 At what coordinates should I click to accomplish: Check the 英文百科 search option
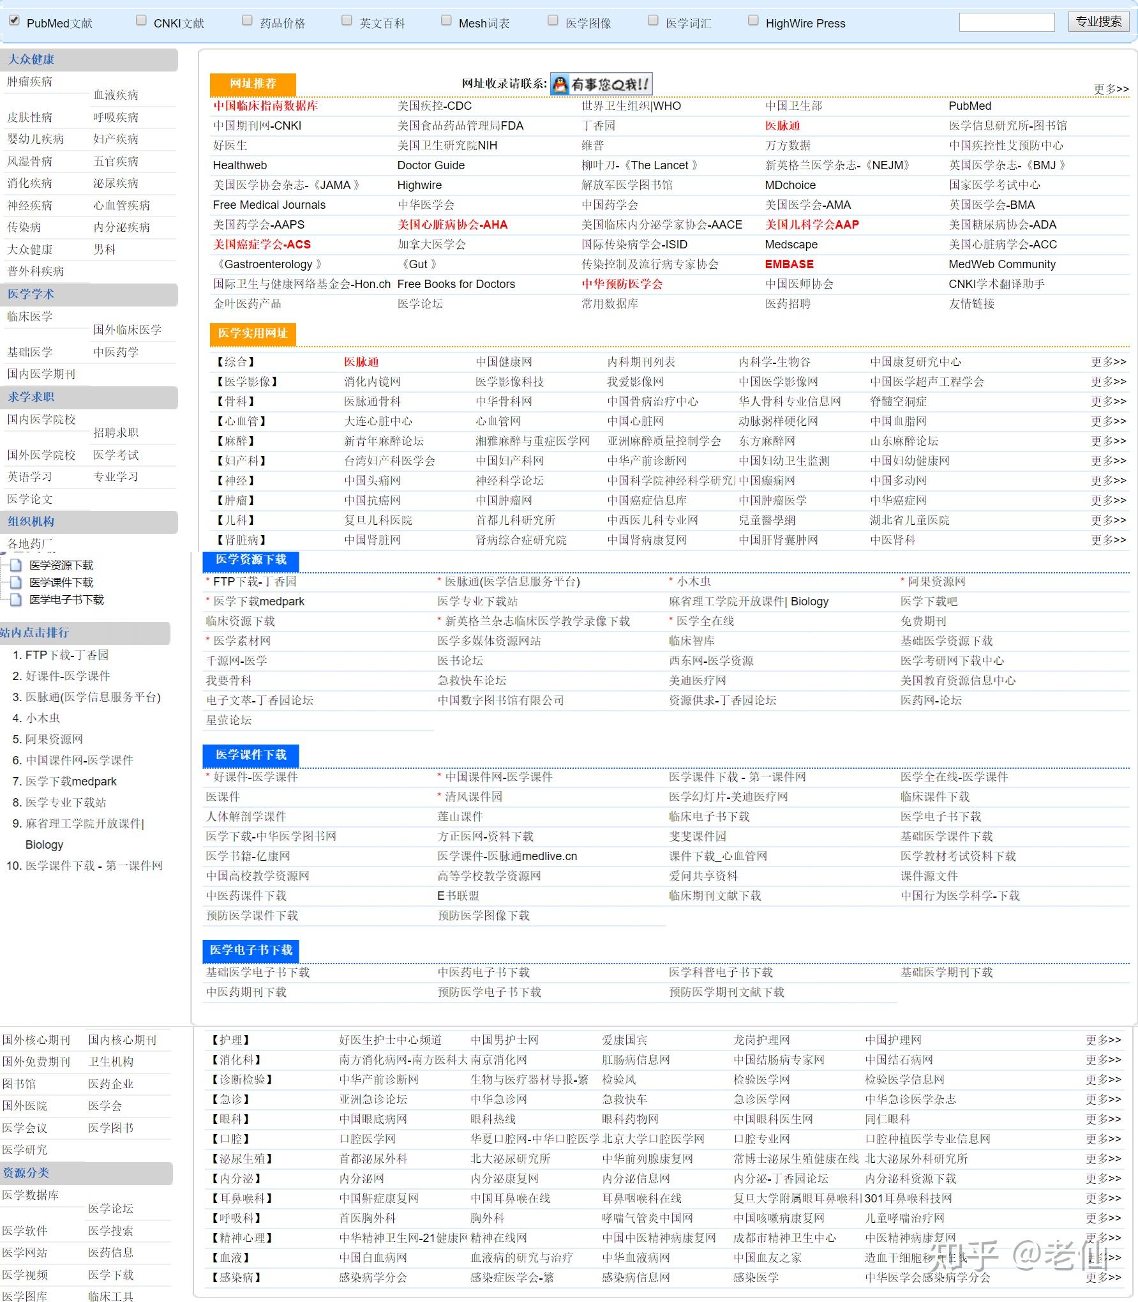pyautogui.click(x=347, y=21)
